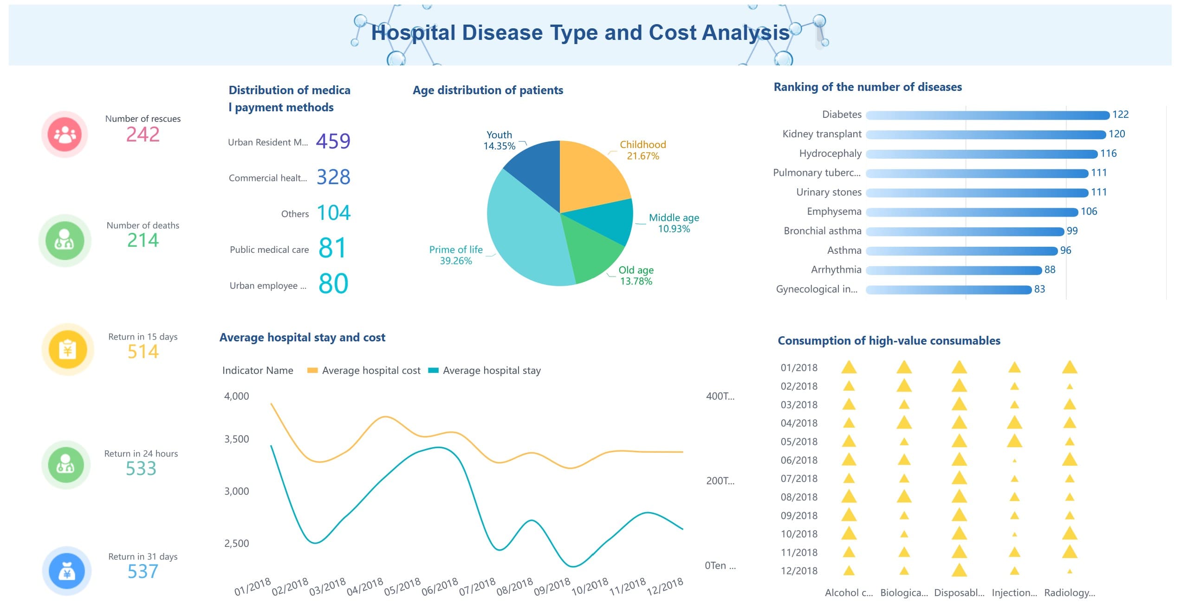Click the Number of deaths doctor icon
1181x616 pixels.
click(x=65, y=241)
